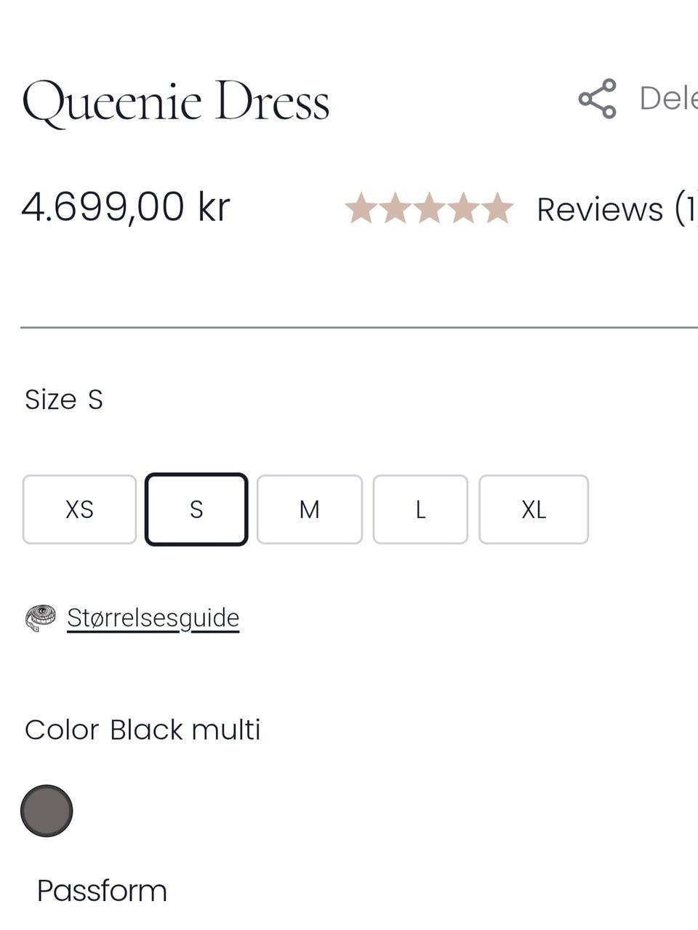This screenshot has width=698, height=930.
Task: Click the Passform section heading
Action: click(102, 891)
